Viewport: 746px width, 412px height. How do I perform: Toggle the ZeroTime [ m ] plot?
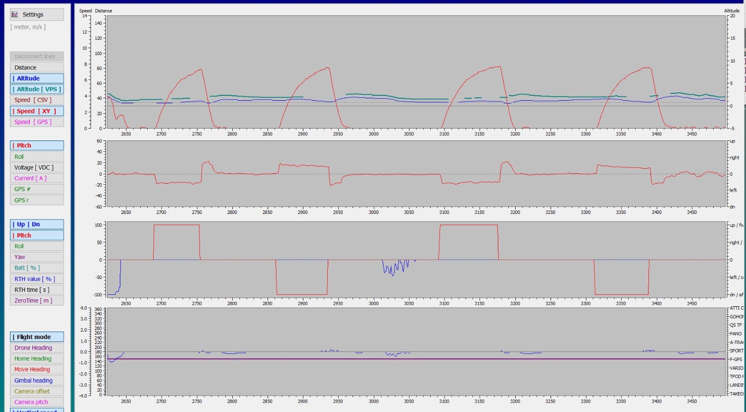click(37, 301)
